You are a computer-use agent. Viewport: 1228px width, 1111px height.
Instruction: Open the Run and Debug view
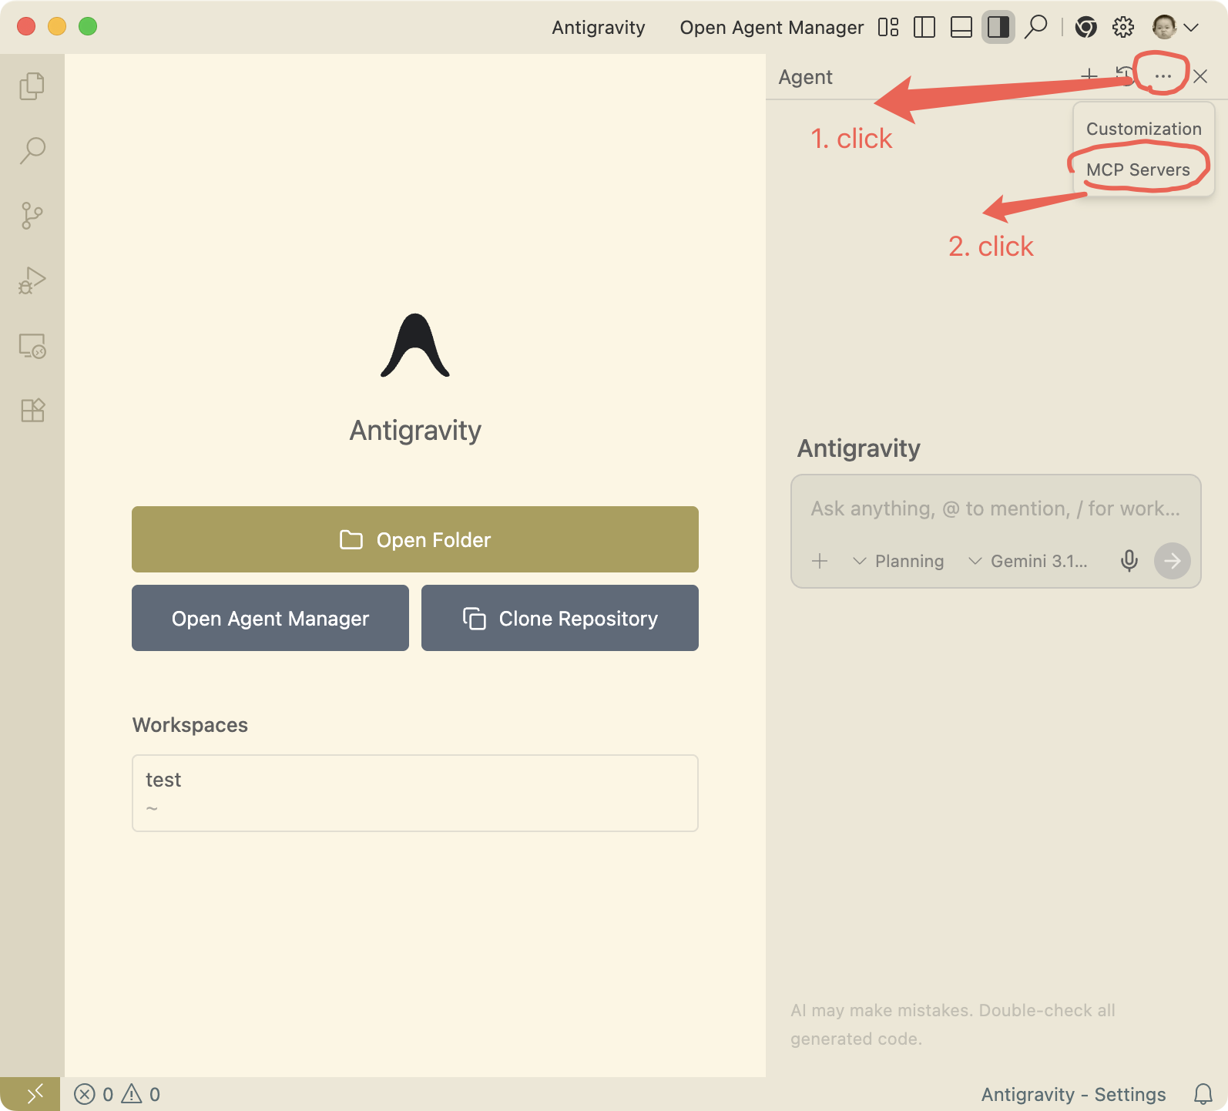pyautogui.click(x=32, y=280)
